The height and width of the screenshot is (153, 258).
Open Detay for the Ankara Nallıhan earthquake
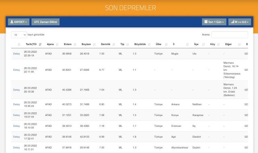[17, 104]
